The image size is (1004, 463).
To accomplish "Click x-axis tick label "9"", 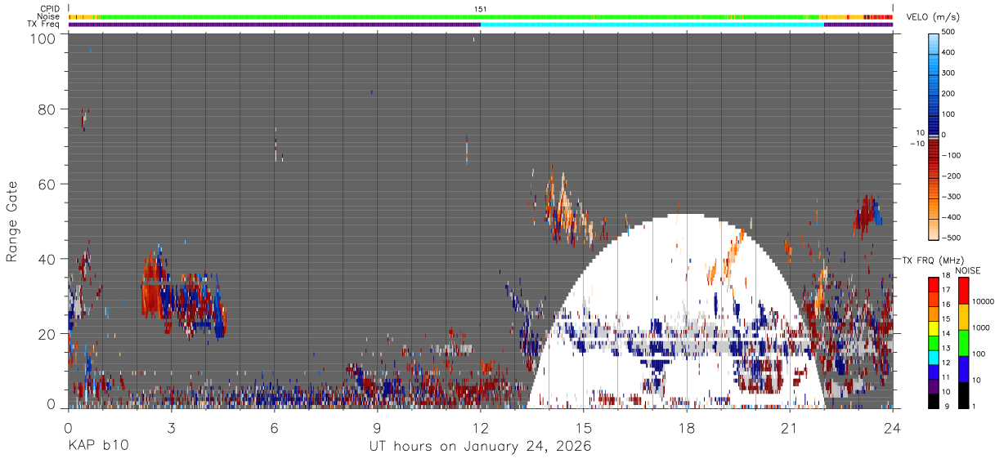I will pos(377,427).
